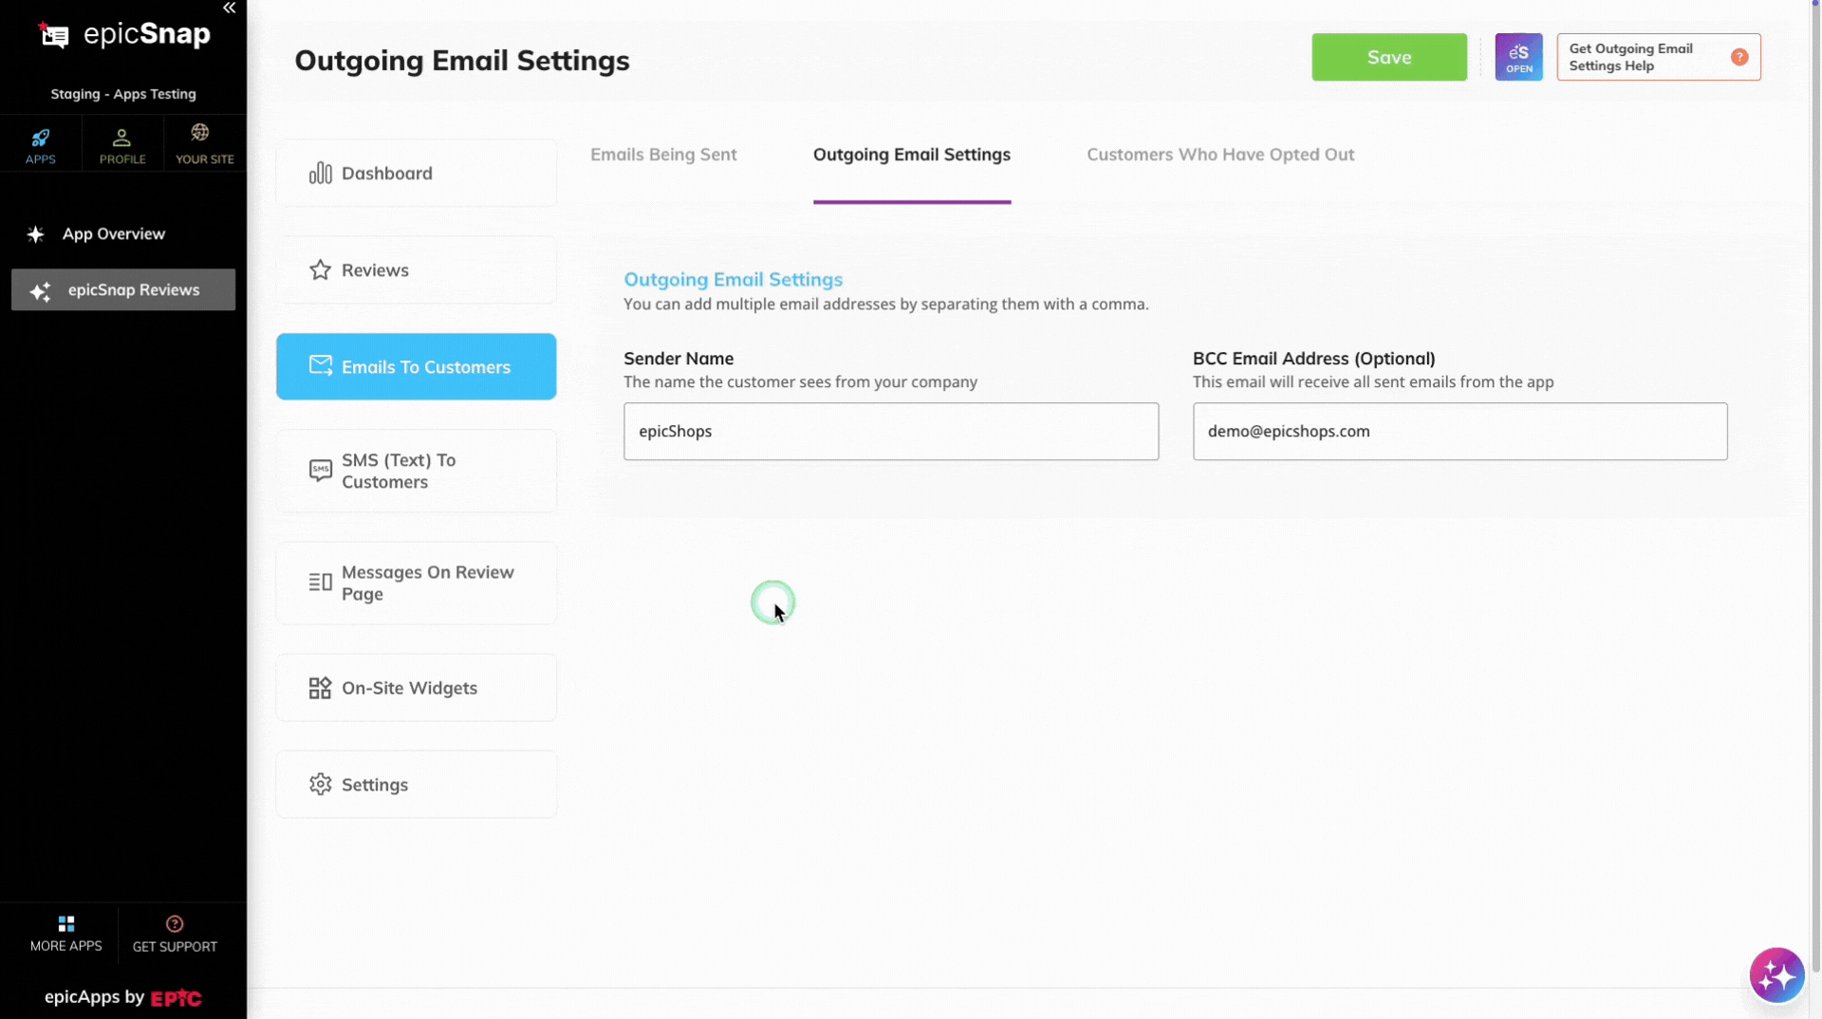1822x1019 pixels.
Task: Focus the BCC Email Address field
Action: point(1459,432)
